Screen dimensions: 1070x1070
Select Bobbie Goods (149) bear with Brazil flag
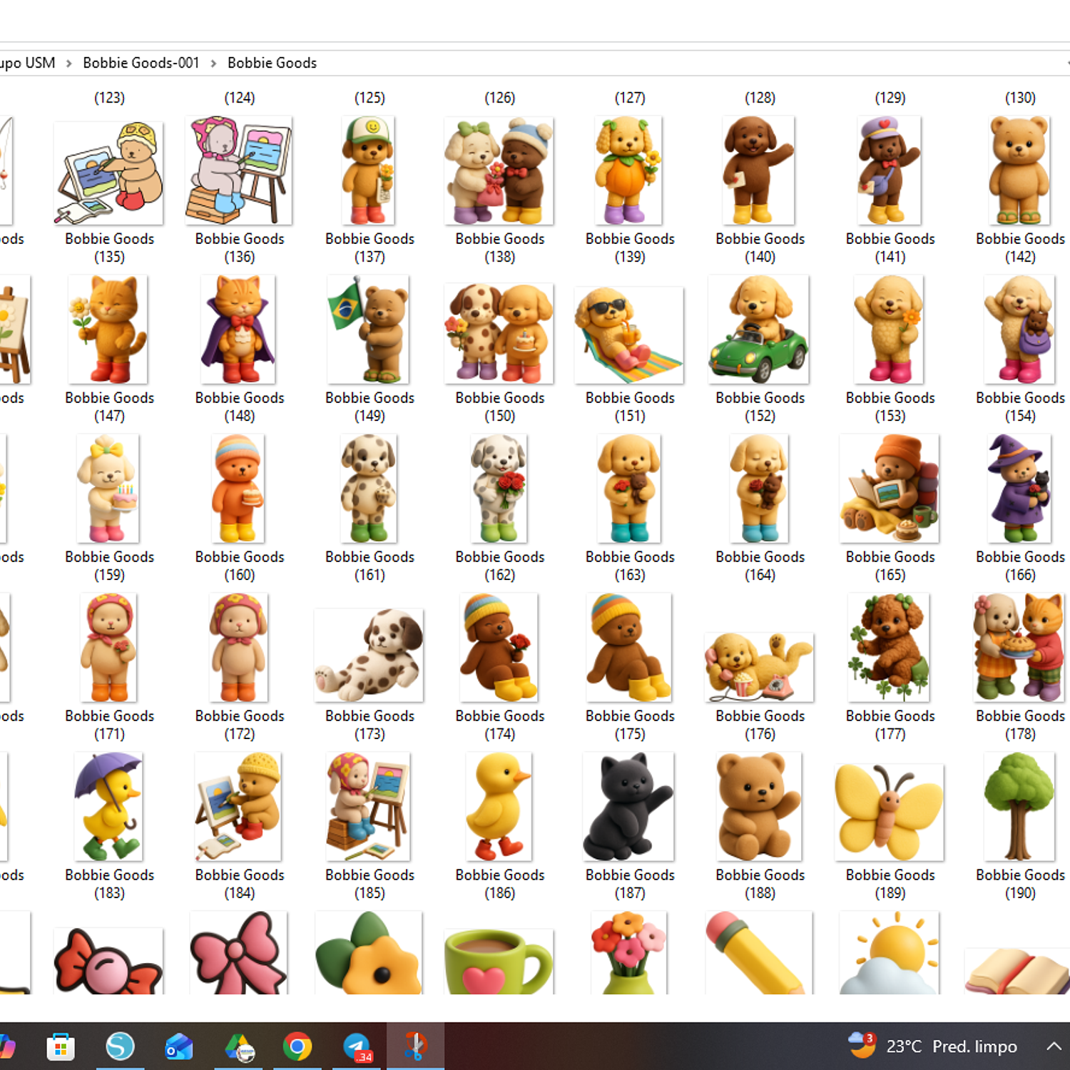tap(369, 330)
